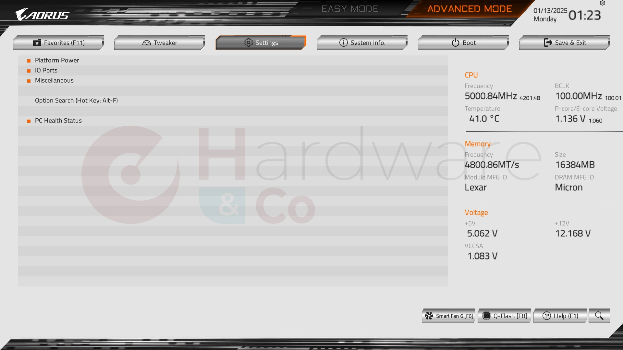The width and height of the screenshot is (623, 350).
Task: Click the Favorites (F11) icon
Action: [37, 42]
